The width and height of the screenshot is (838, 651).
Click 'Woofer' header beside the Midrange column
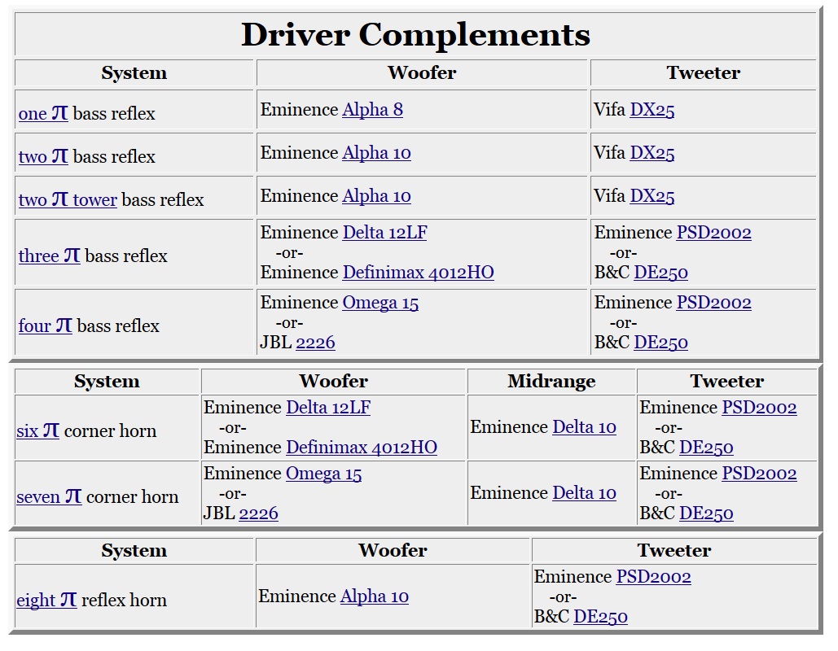point(334,382)
